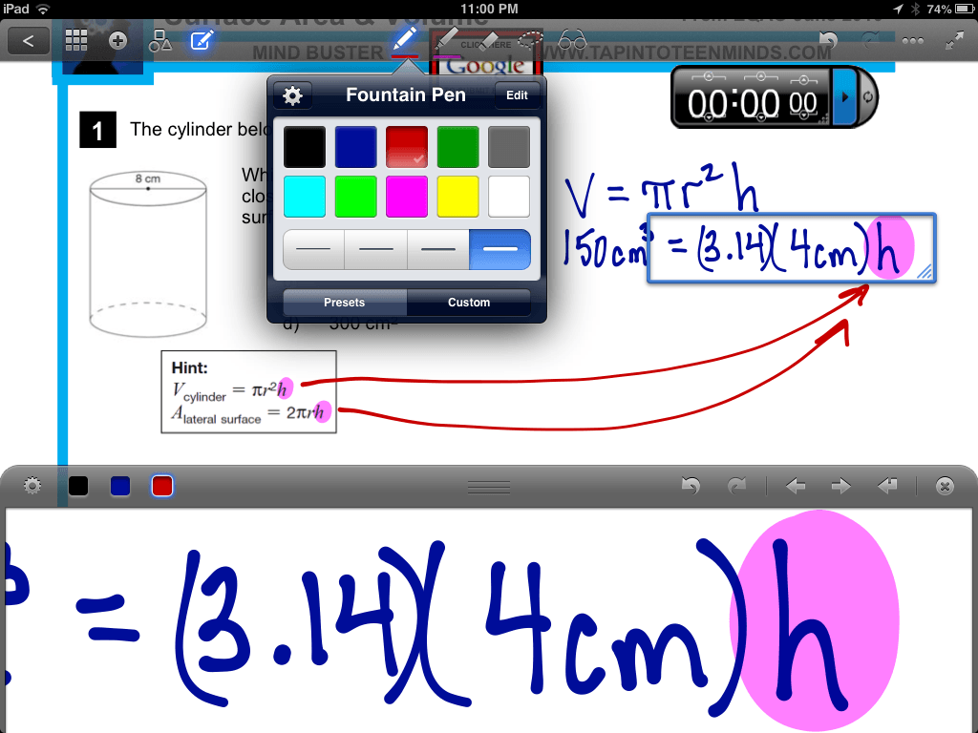Open the page grid overview
978x733 pixels.
[x=76, y=40]
